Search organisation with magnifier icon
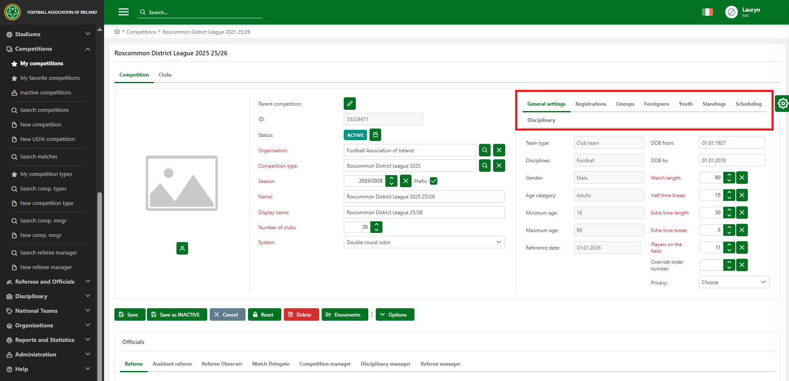This screenshot has width=789, height=381. pos(485,150)
